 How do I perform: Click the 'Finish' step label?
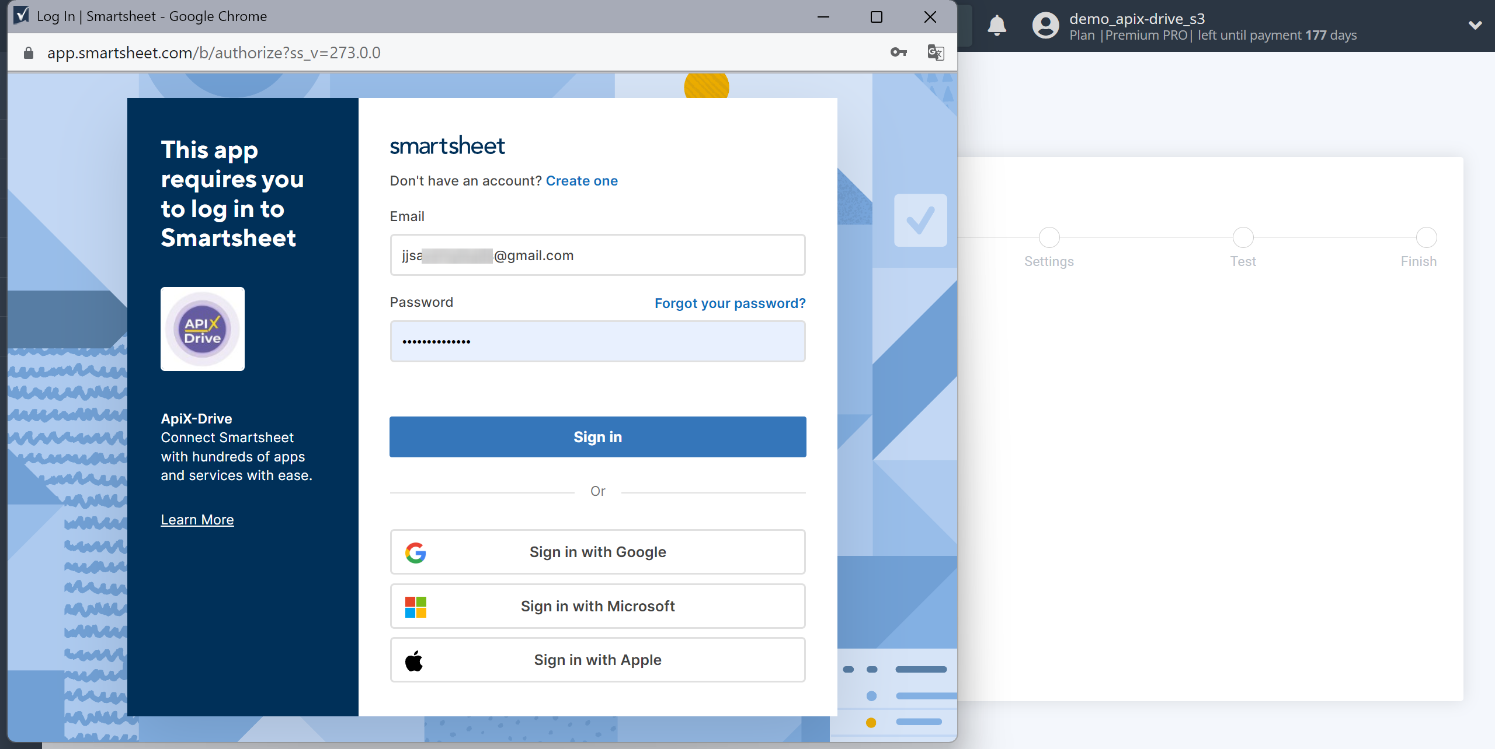tap(1418, 261)
